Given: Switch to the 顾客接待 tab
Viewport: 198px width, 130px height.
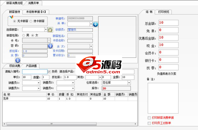Looking at the screenshot, I should tap(15, 12).
